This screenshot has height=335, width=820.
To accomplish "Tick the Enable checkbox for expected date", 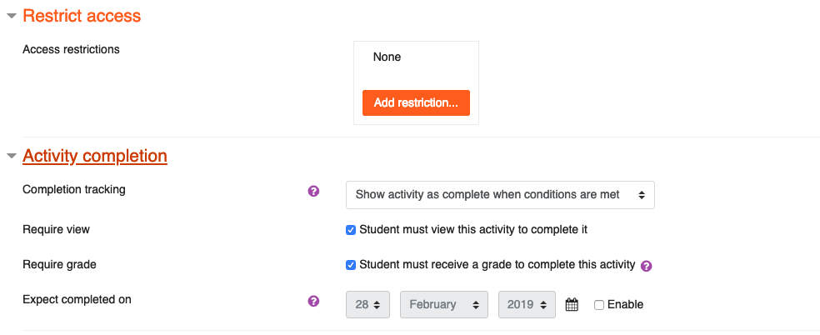I will point(599,305).
